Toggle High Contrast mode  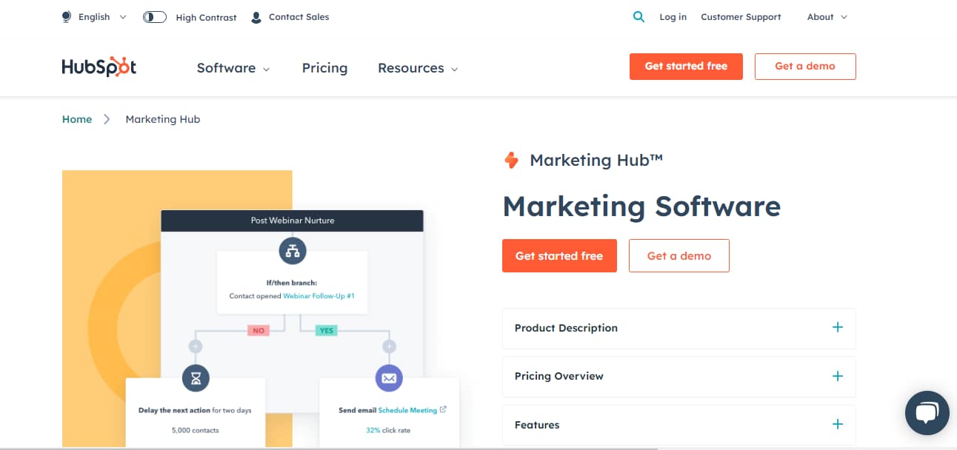[x=154, y=16]
